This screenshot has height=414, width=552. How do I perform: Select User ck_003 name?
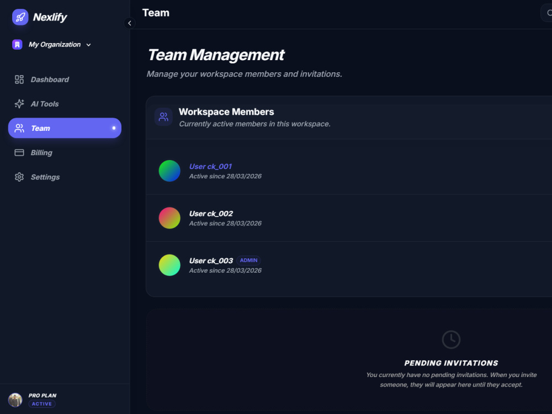pos(211,261)
